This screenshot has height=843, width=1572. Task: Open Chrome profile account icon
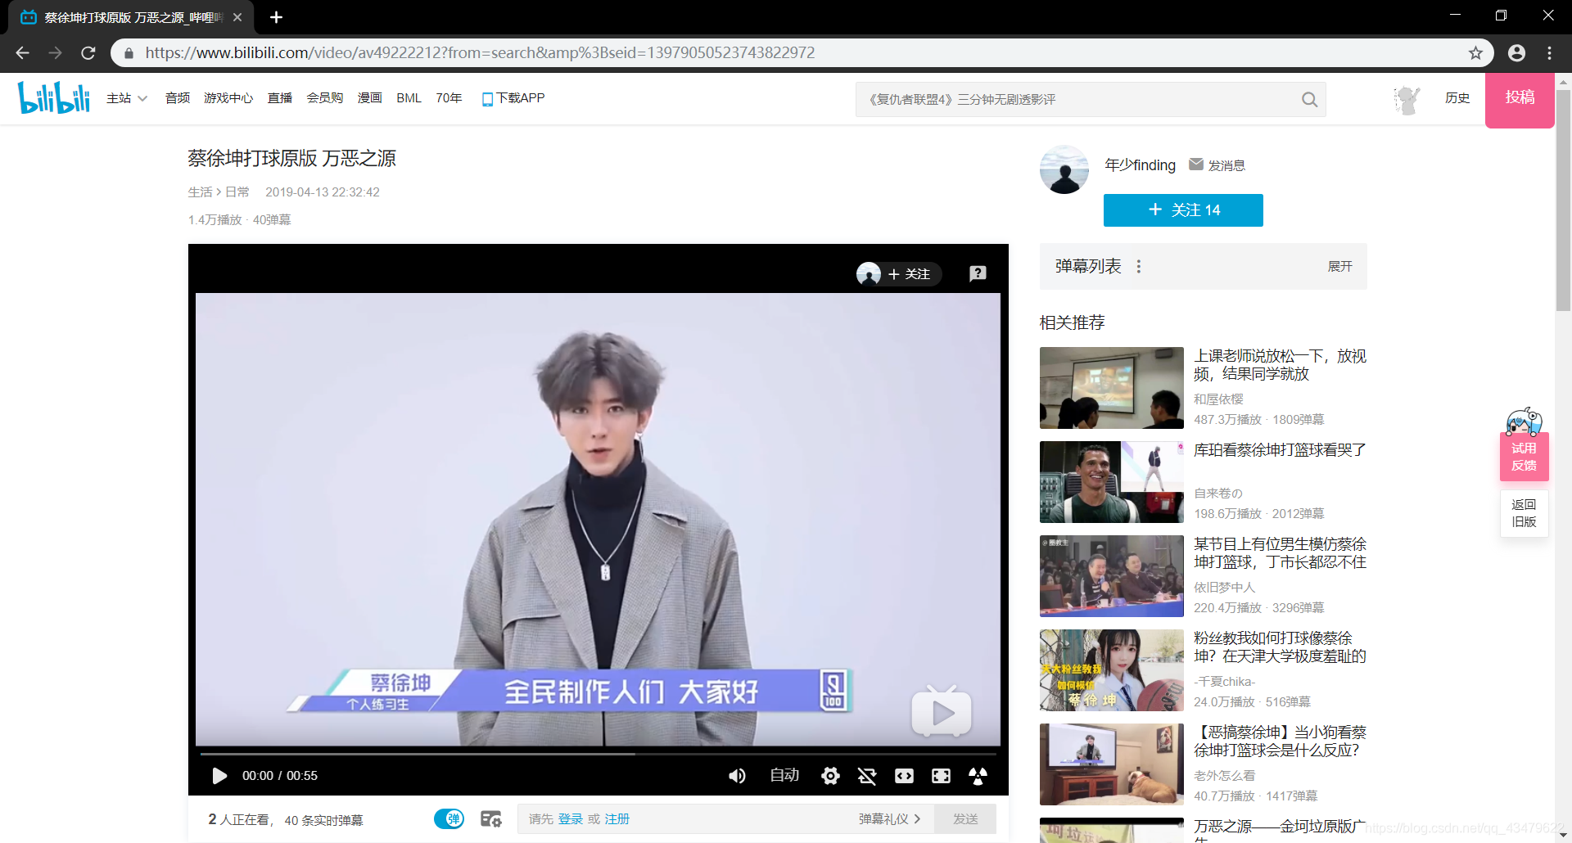(x=1516, y=52)
